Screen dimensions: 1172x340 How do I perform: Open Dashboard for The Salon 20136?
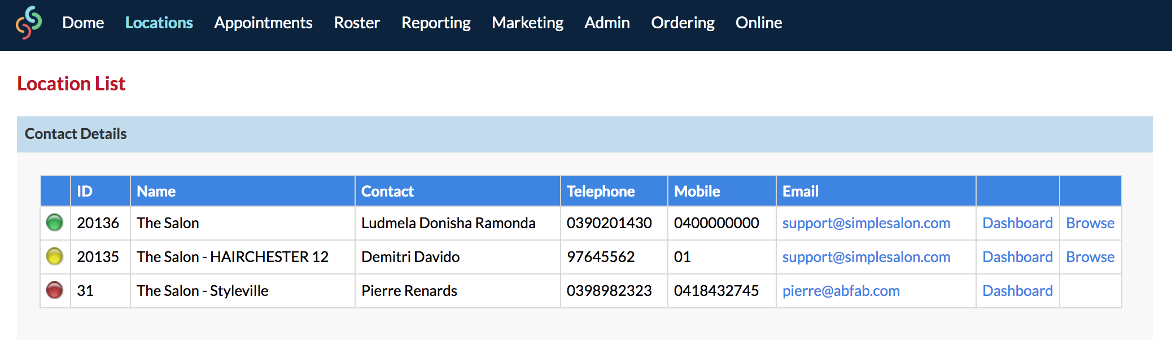(x=1017, y=223)
